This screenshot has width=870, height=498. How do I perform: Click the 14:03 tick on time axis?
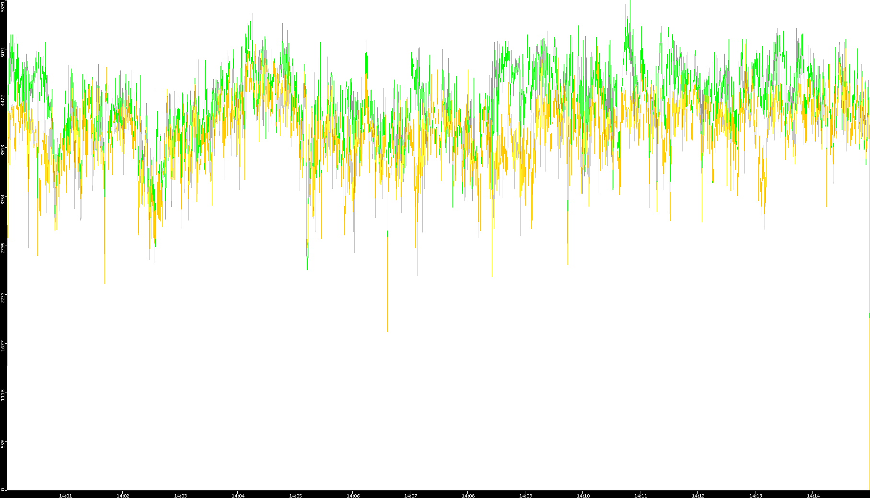point(180,496)
